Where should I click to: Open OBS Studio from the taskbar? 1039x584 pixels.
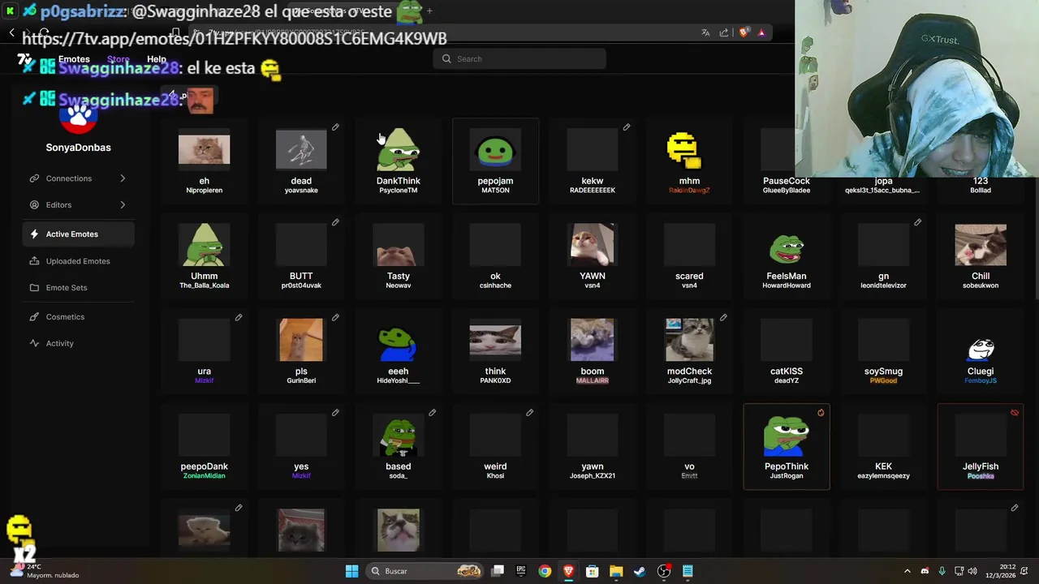pyautogui.click(x=664, y=571)
